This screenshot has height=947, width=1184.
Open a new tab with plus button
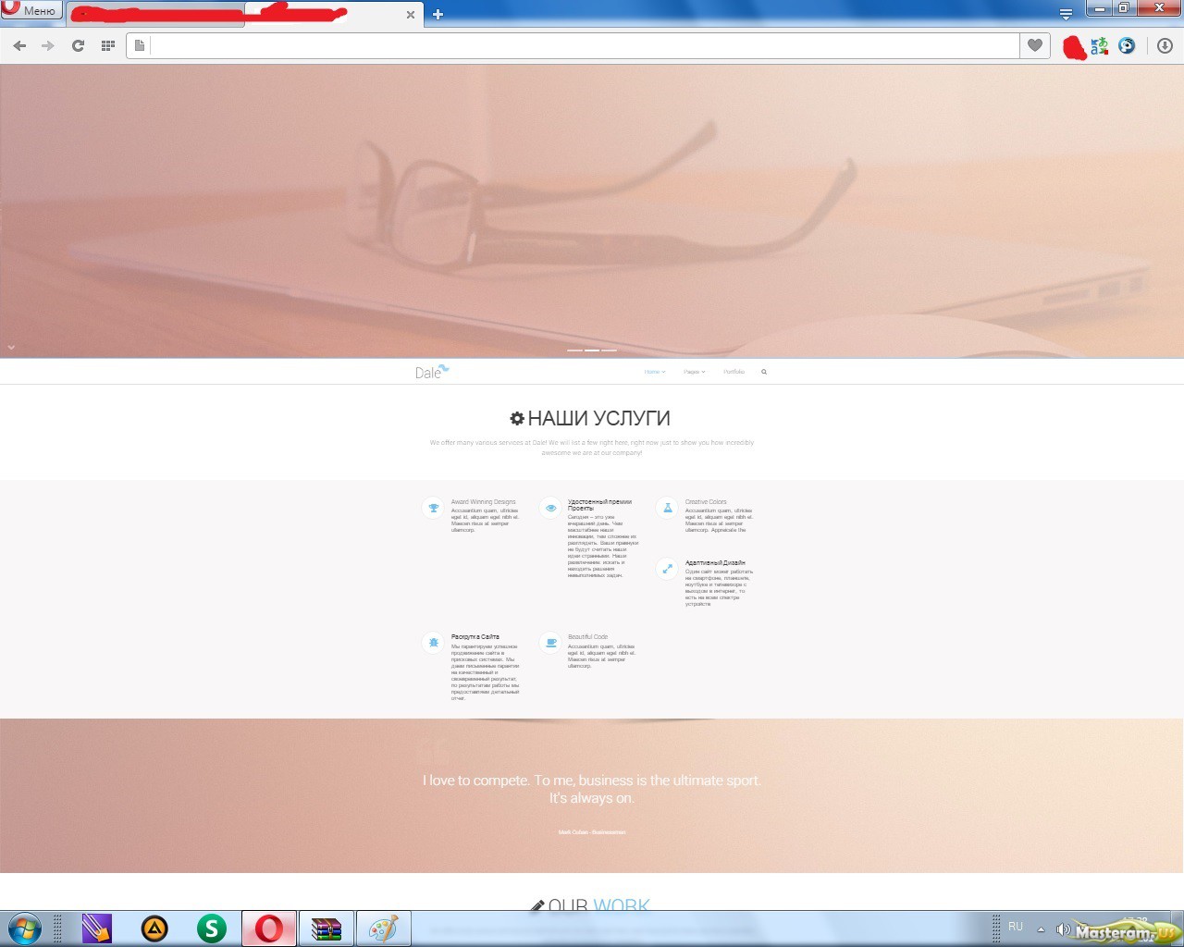pyautogui.click(x=438, y=14)
